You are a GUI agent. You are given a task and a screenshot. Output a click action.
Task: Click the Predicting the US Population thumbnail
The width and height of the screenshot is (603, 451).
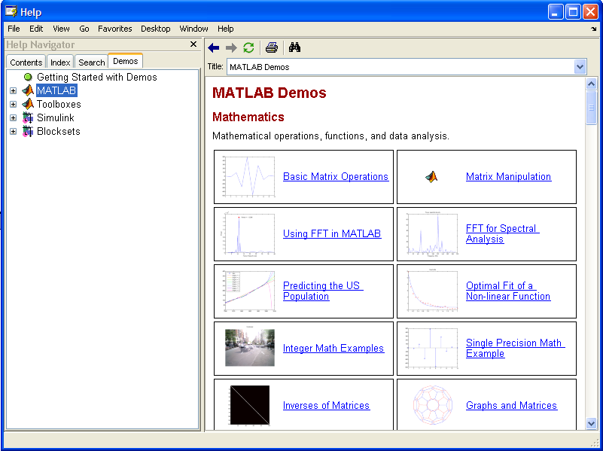click(x=249, y=291)
